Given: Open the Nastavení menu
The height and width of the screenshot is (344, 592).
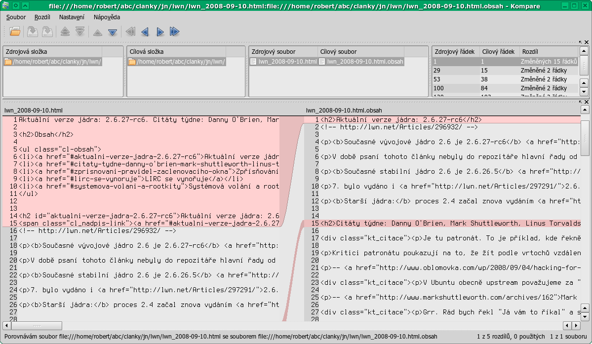Looking at the screenshot, I should click(x=72, y=17).
